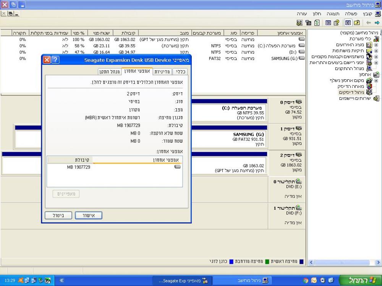382x286 pixels.
Task: Expand the Event Viewer (מציג האירועים) node
Action: [x=376, y=45]
